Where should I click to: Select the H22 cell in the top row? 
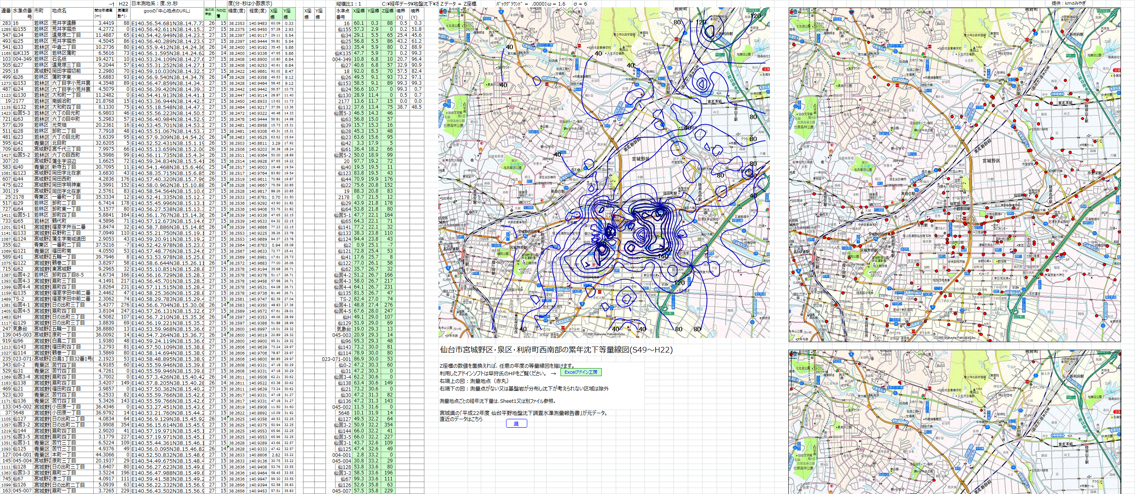pyautogui.click(x=123, y=4)
